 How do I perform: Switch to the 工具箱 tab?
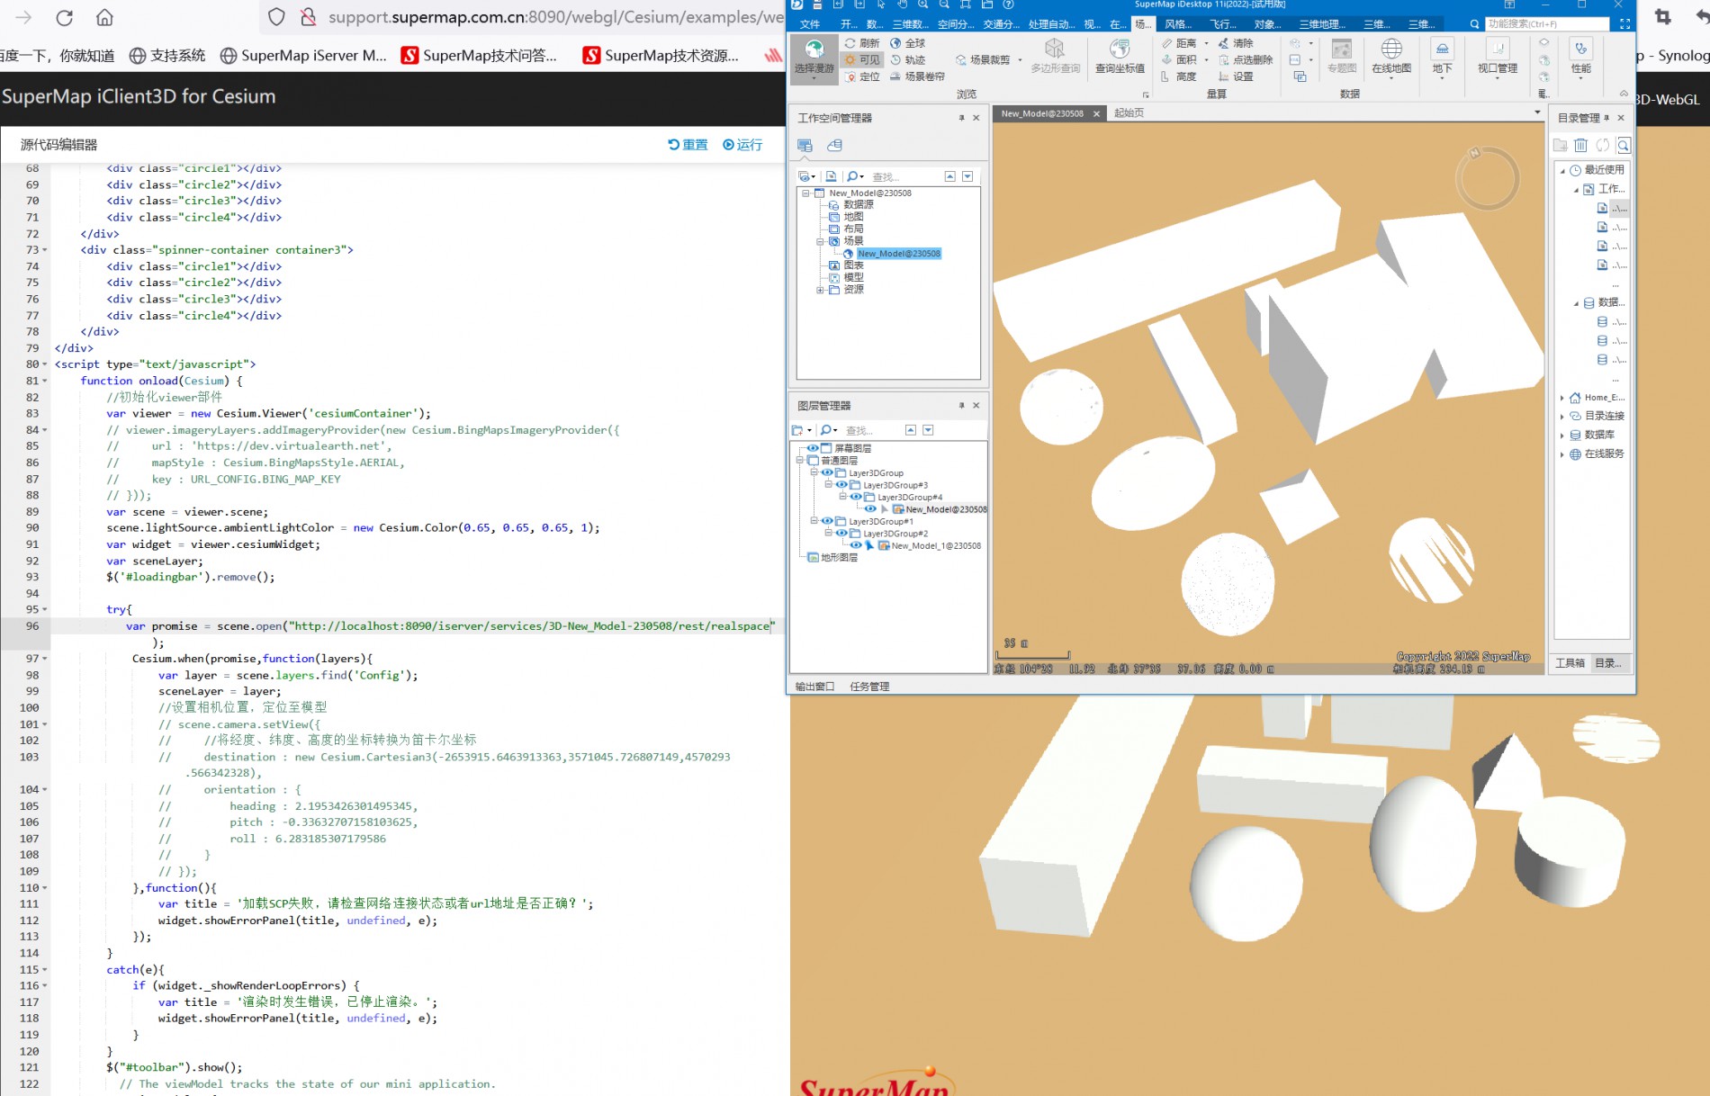(x=1570, y=663)
